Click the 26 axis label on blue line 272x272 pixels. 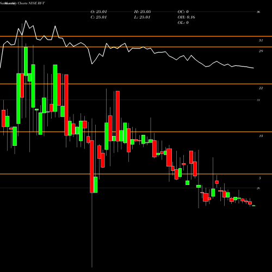point(258,188)
